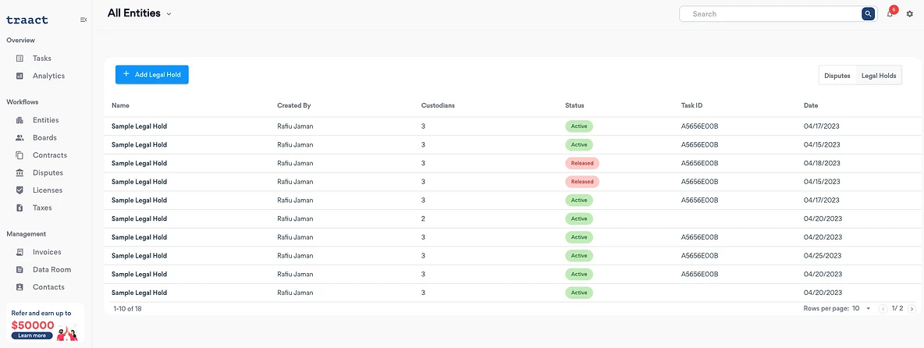The height and width of the screenshot is (348, 924).
Task: Click the Add Legal Hold button
Action: [x=152, y=75]
